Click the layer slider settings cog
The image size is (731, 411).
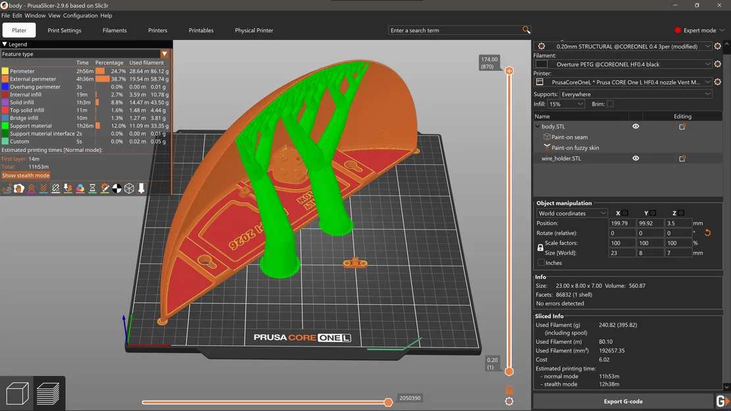pos(509,400)
